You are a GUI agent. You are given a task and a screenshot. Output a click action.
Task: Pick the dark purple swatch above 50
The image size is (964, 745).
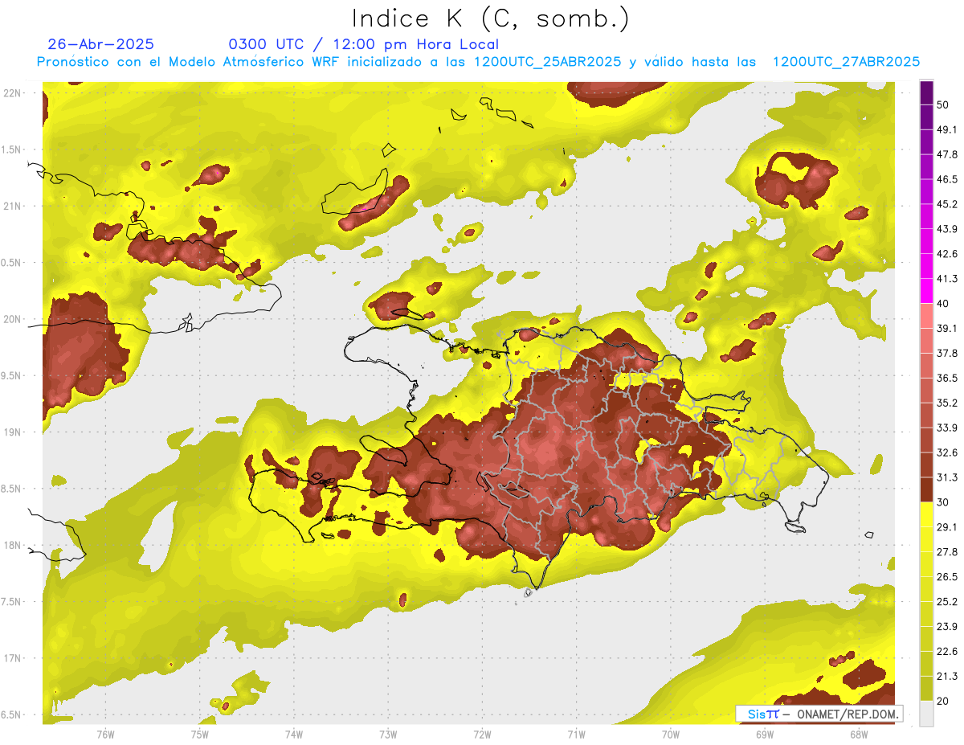[926, 92]
